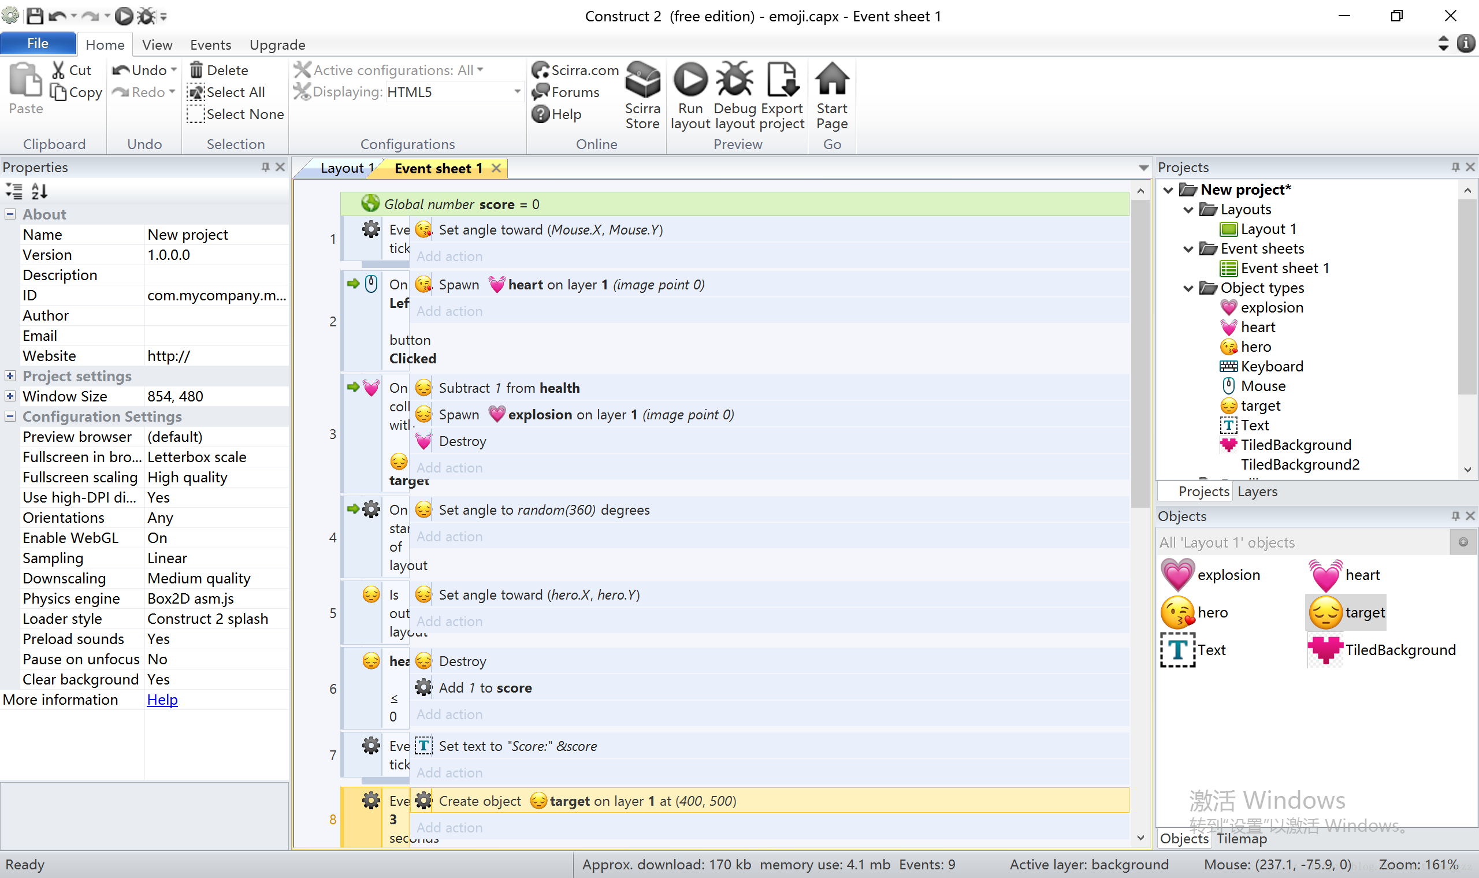Screen dimensions: 1479x878
Task: Click the Debug bug icon in title bar
Action: tap(146, 16)
